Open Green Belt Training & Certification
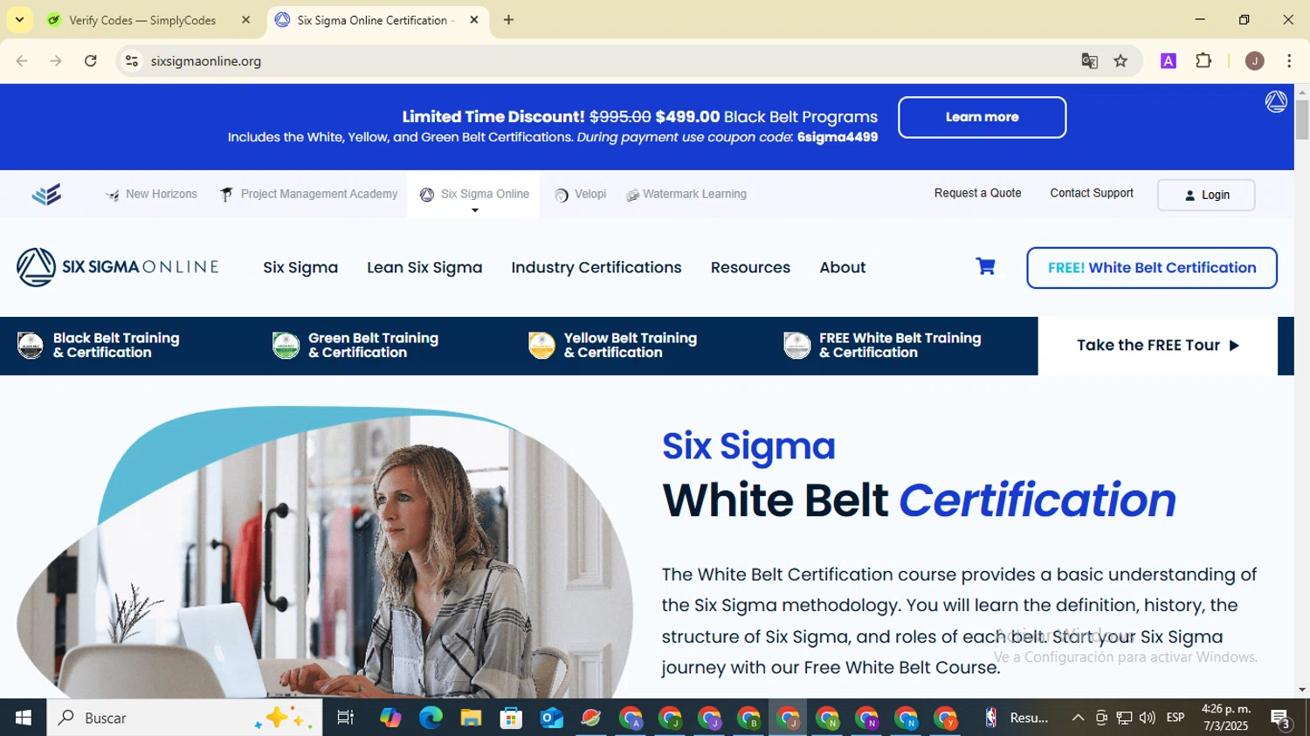The width and height of the screenshot is (1310, 736). [355, 346]
